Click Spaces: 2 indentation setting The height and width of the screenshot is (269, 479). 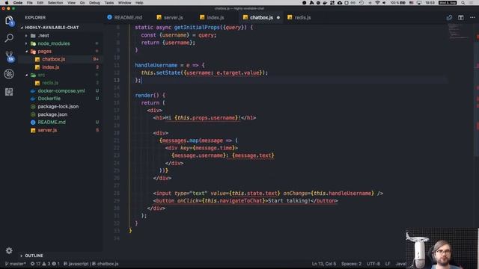point(351,264)
